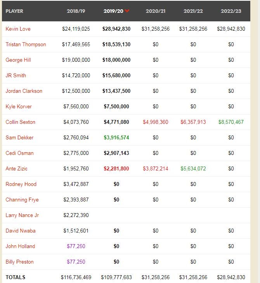Open Kevin Love's player page
The image size is (260, 283).
coord(18,29)
